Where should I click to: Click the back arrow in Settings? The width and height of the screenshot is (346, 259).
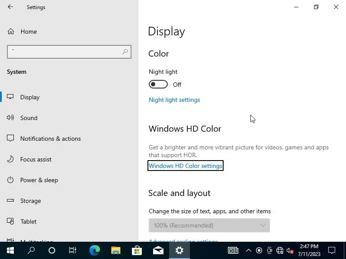point(10,7)
